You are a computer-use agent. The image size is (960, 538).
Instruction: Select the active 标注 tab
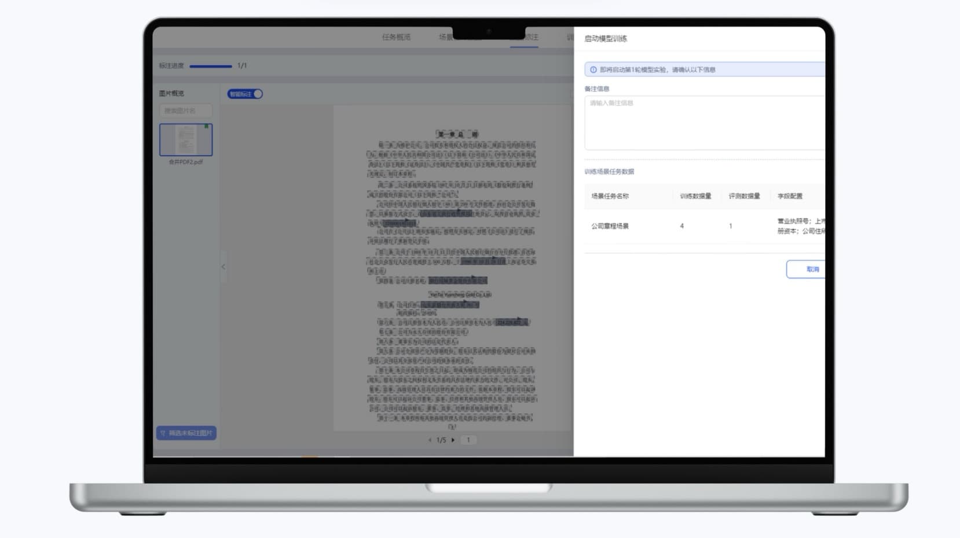(530, 37)
